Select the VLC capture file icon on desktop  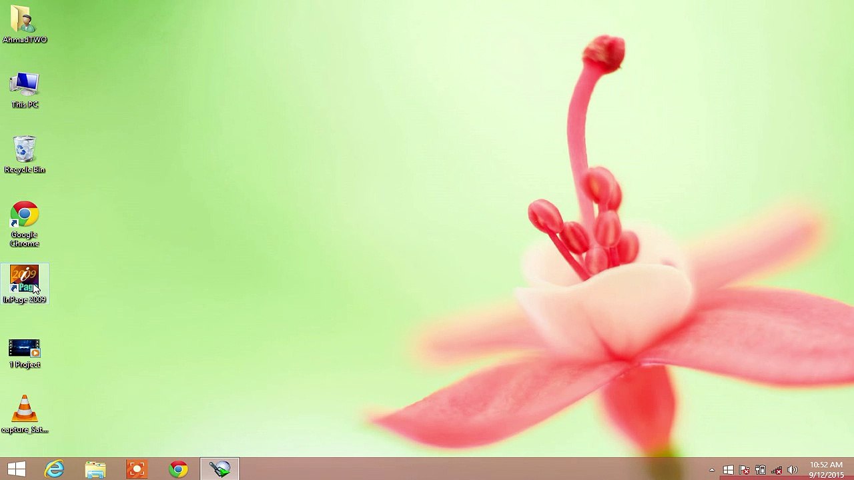pos(25,414)
